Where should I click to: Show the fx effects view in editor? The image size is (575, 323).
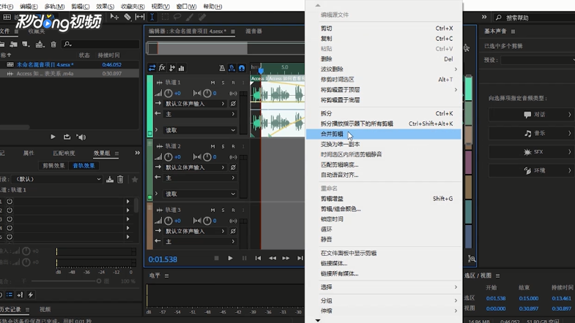(162, 68)
